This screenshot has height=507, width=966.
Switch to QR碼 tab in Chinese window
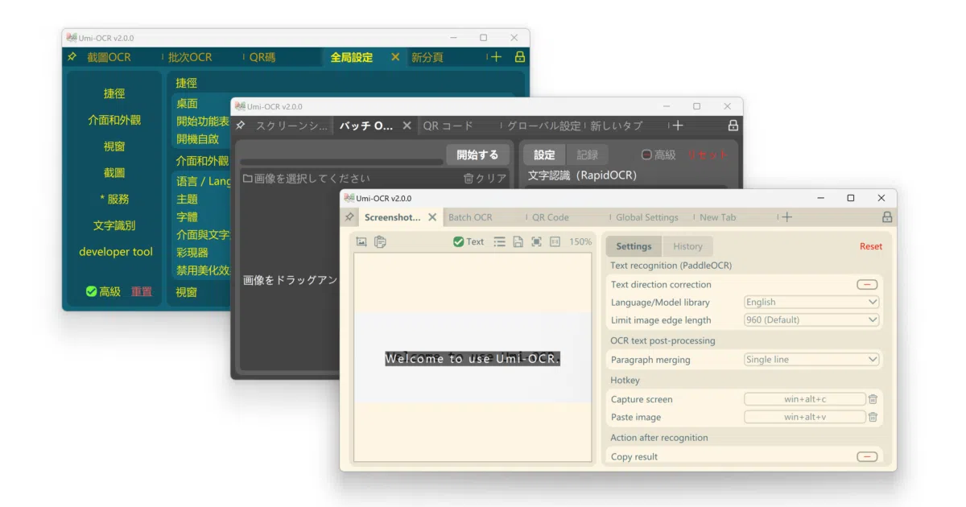pyautogui.click(x=262, y=57)
